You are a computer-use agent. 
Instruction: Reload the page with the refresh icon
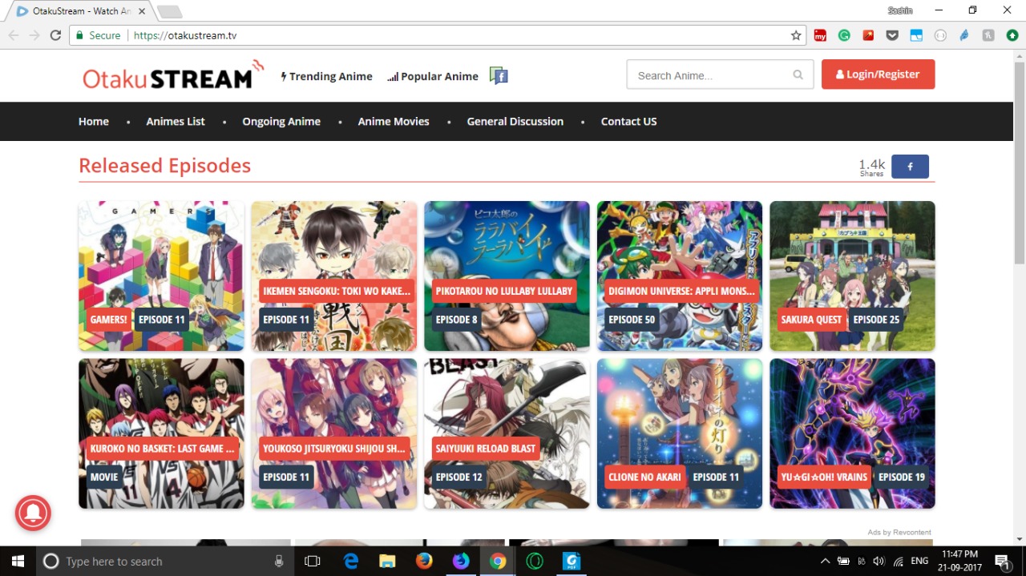(x=55, y=35)
